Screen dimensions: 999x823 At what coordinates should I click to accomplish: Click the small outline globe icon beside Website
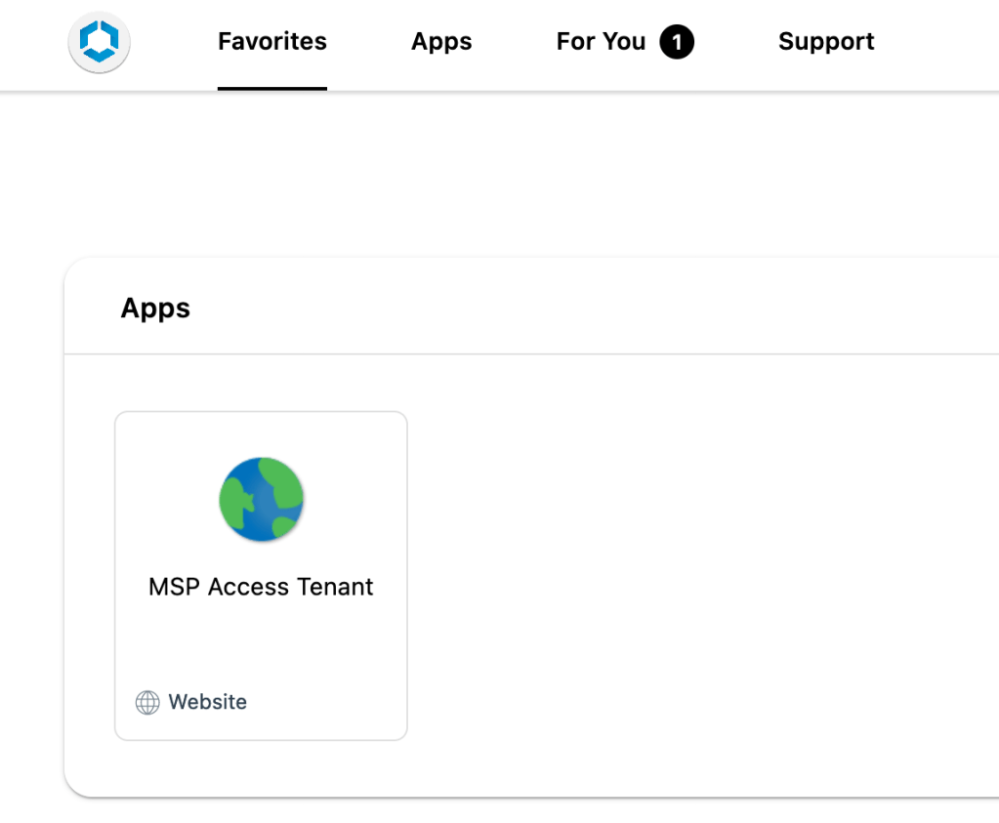click(x=147, y=703)
